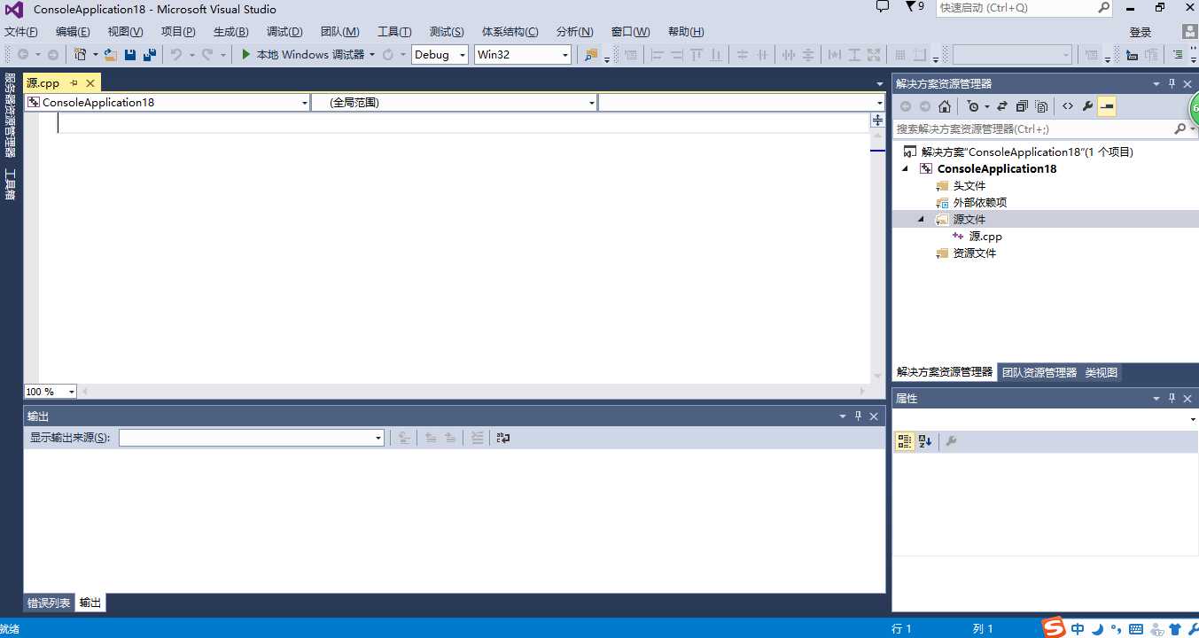Open the 服务器资源管理器 side tab
The height and width of the screenshot is (638, 1199).
10,115
